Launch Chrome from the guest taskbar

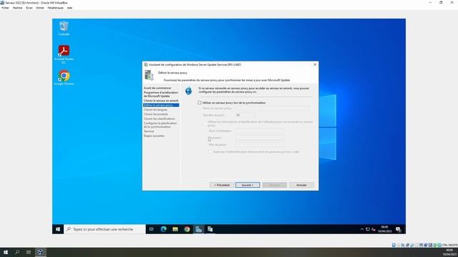coord(187,229)
